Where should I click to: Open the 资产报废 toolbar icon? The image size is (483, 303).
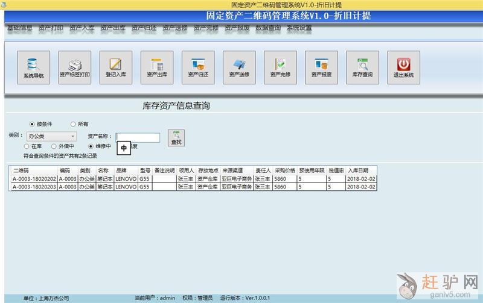point(321,67)
